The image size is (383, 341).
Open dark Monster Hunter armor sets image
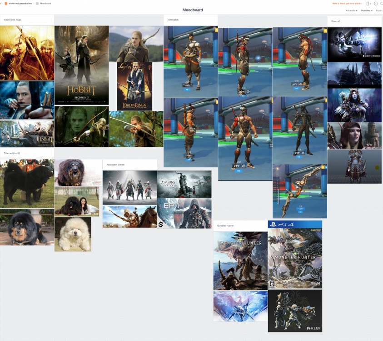pos(295,311)
